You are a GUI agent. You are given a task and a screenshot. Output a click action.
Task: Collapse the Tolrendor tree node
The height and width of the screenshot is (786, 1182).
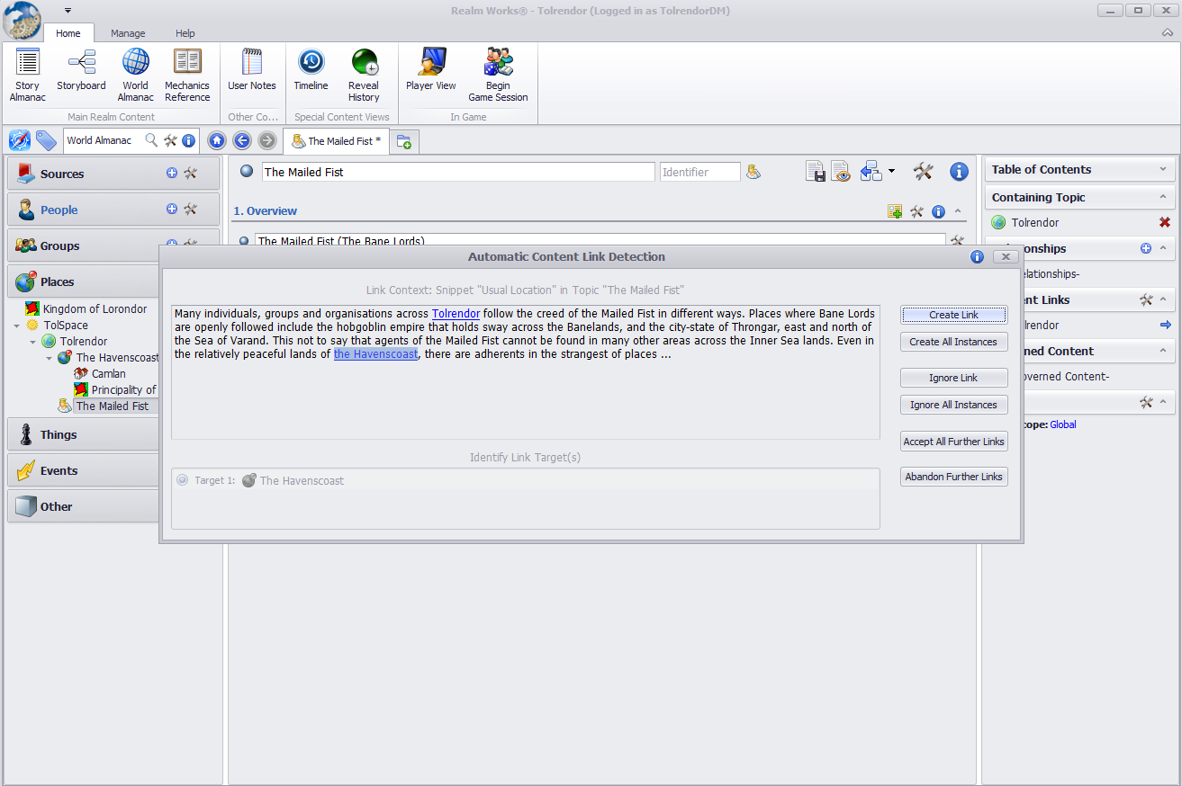(34, 342)
